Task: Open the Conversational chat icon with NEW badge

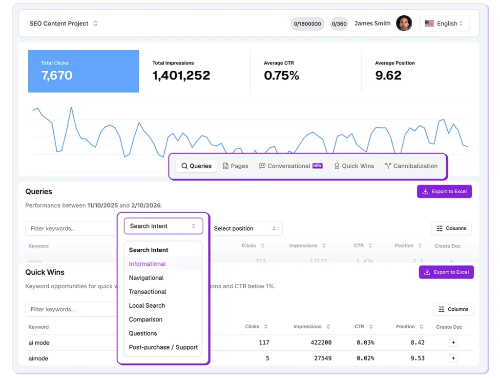Action: click(x=263, y=166)
